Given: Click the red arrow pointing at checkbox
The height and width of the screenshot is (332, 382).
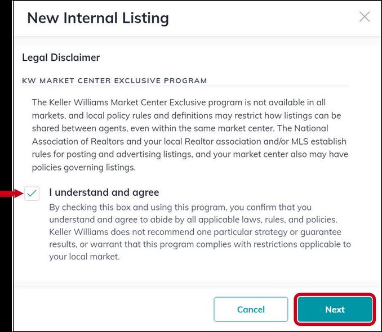Looking at the screenshot, I should coord(12,194).
